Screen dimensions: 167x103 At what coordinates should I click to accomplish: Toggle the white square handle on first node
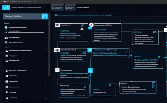click(x=57, y=25)
